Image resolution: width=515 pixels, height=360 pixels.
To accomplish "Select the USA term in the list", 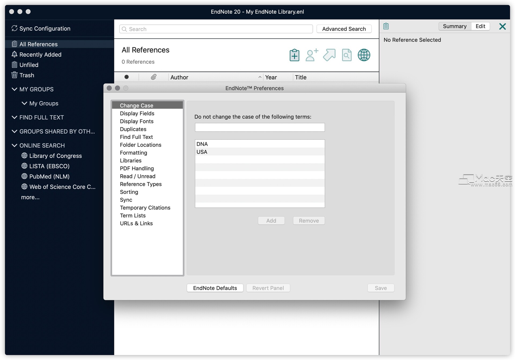I will 202,152.
